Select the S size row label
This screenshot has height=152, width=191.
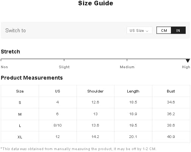pos(20,102)
